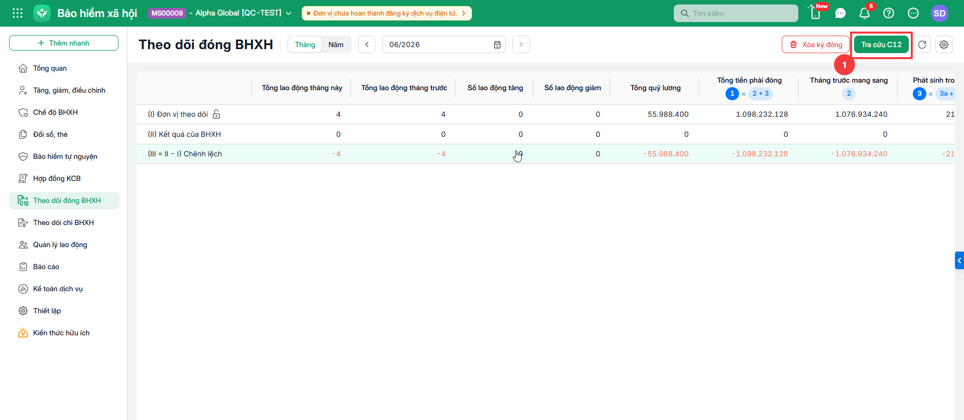The image size is (964, 420).
Task: Select Theo dõi đóng BHXH sidebar item
Action: [64, 200]
